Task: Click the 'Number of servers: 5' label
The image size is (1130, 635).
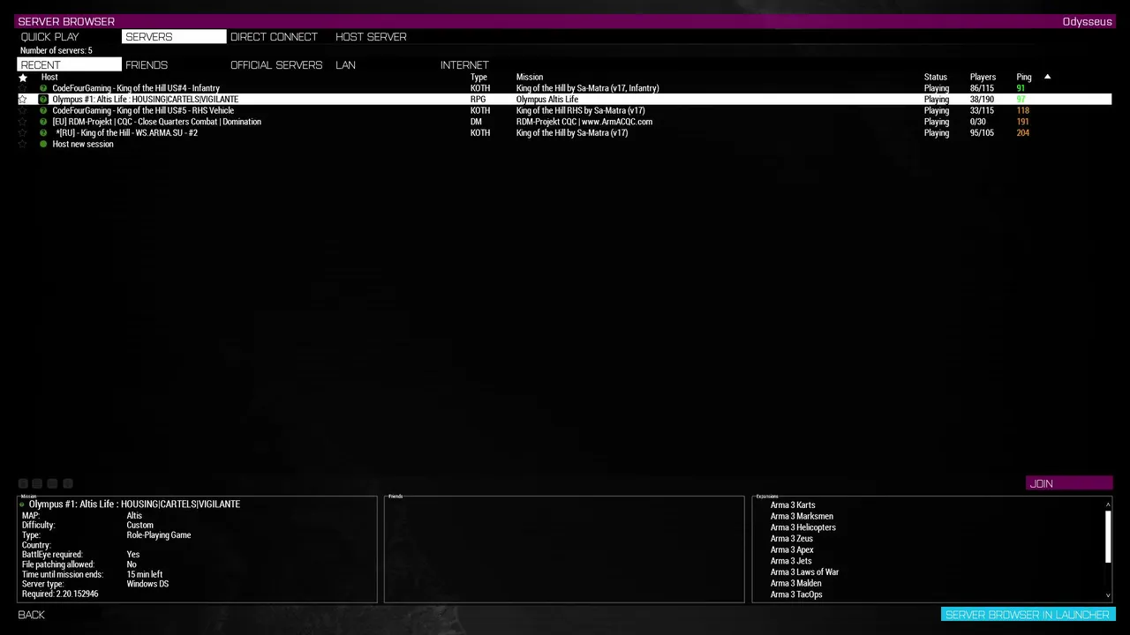Action: 56,51
